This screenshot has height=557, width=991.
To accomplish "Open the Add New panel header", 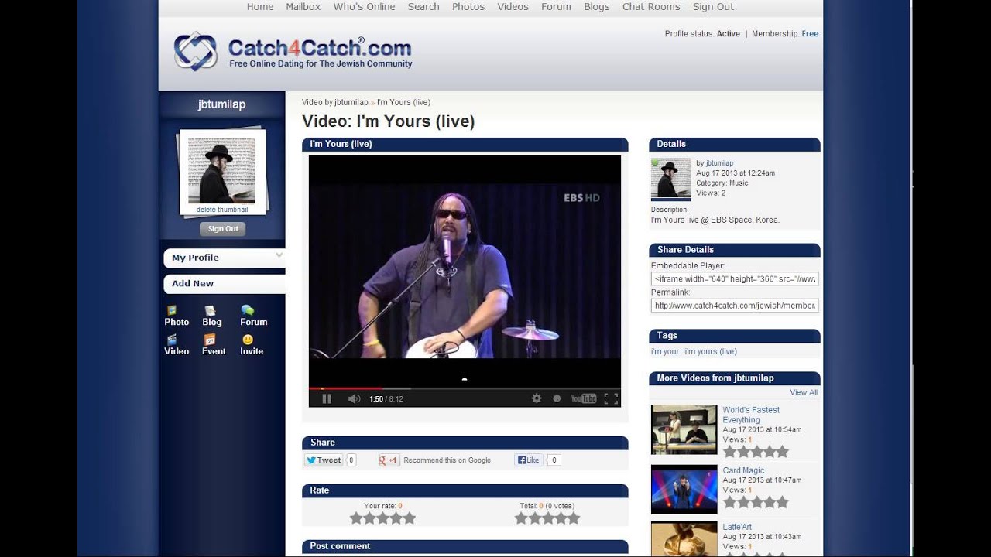I will 225,283.
